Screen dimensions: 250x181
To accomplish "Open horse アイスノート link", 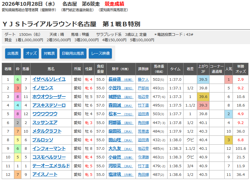I will click(x=45, y=174).
